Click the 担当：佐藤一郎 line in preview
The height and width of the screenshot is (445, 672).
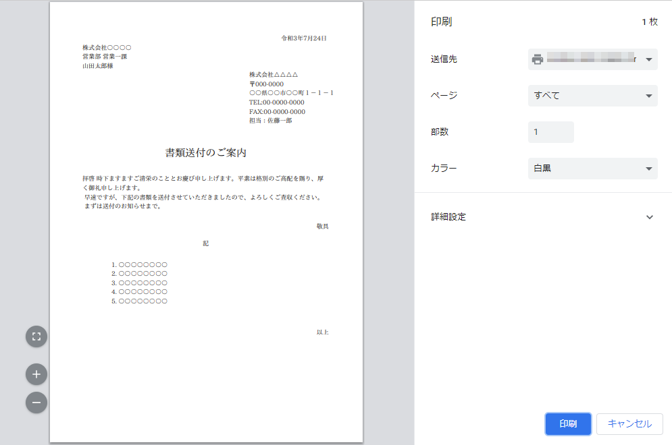tap(270, 121)
